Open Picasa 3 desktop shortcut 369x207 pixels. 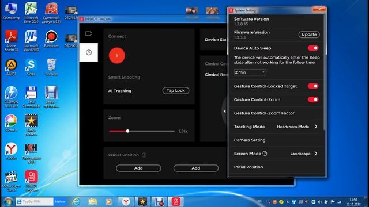tap(11, 122)
